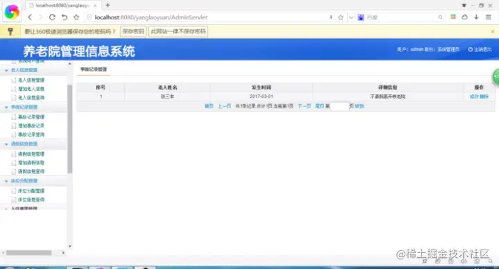Click the lightning speed-mode icon in address bar
Viewport: 499px width, 269px height.
[x=331, y=17]
